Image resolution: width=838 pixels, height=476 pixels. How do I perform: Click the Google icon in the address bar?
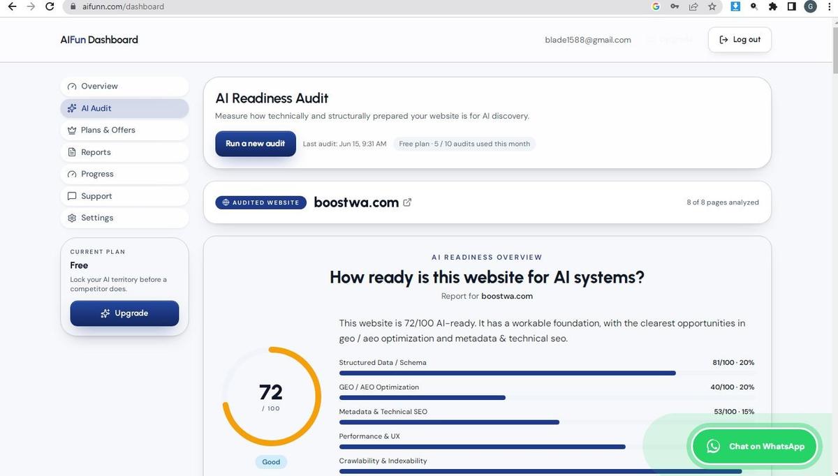(x=656, y=6)
